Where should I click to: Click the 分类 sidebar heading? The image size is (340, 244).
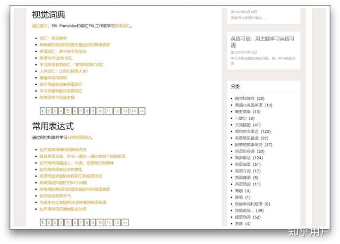tap(235, 87)
